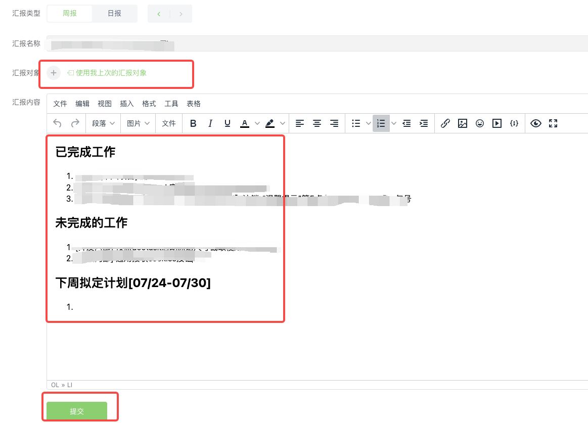The image size is (588, 423).
Task: Open the 插入 insert menu
Action: [x=126, y=104]
